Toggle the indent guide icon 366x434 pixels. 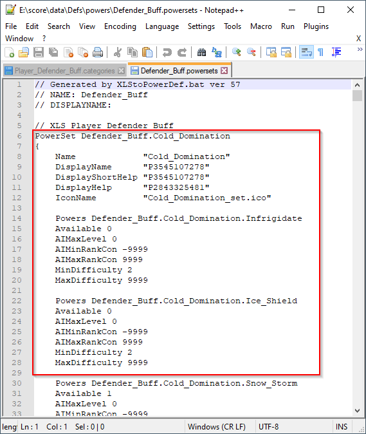click(x=336, y=52)
